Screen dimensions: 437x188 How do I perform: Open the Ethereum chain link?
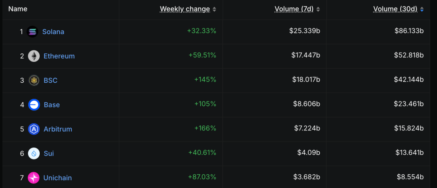59,56
